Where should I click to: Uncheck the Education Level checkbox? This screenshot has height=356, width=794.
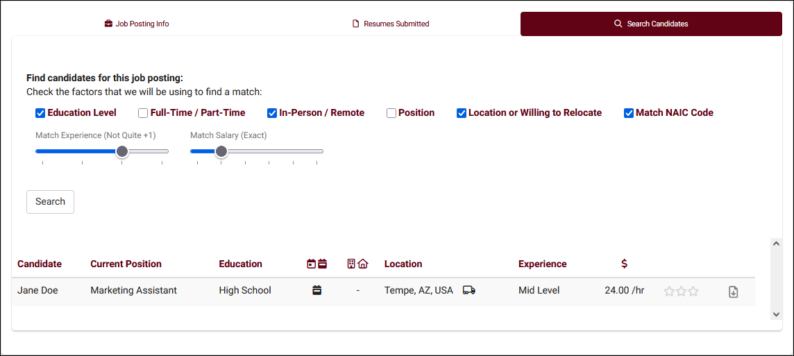(x=40, y=113)
